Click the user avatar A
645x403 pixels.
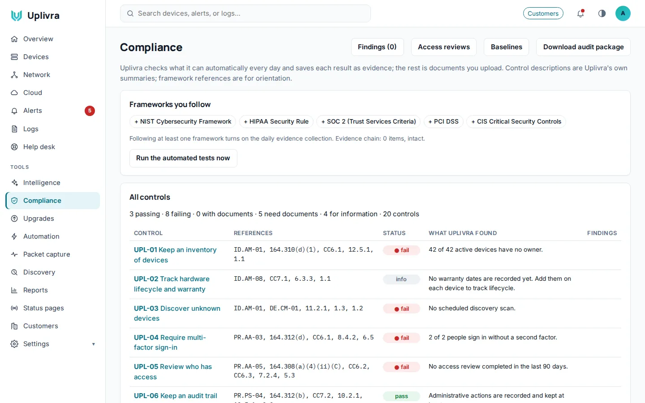click(x=623, y=13)
